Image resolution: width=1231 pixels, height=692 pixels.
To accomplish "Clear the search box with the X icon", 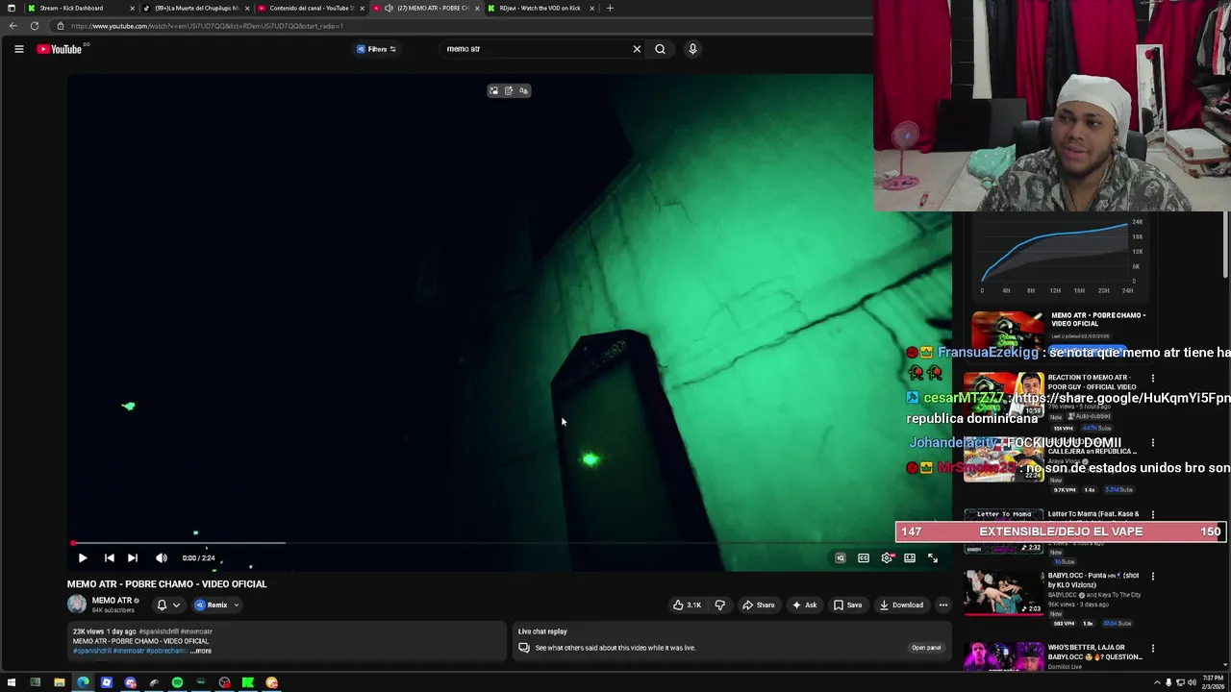I will click(637, 49).
